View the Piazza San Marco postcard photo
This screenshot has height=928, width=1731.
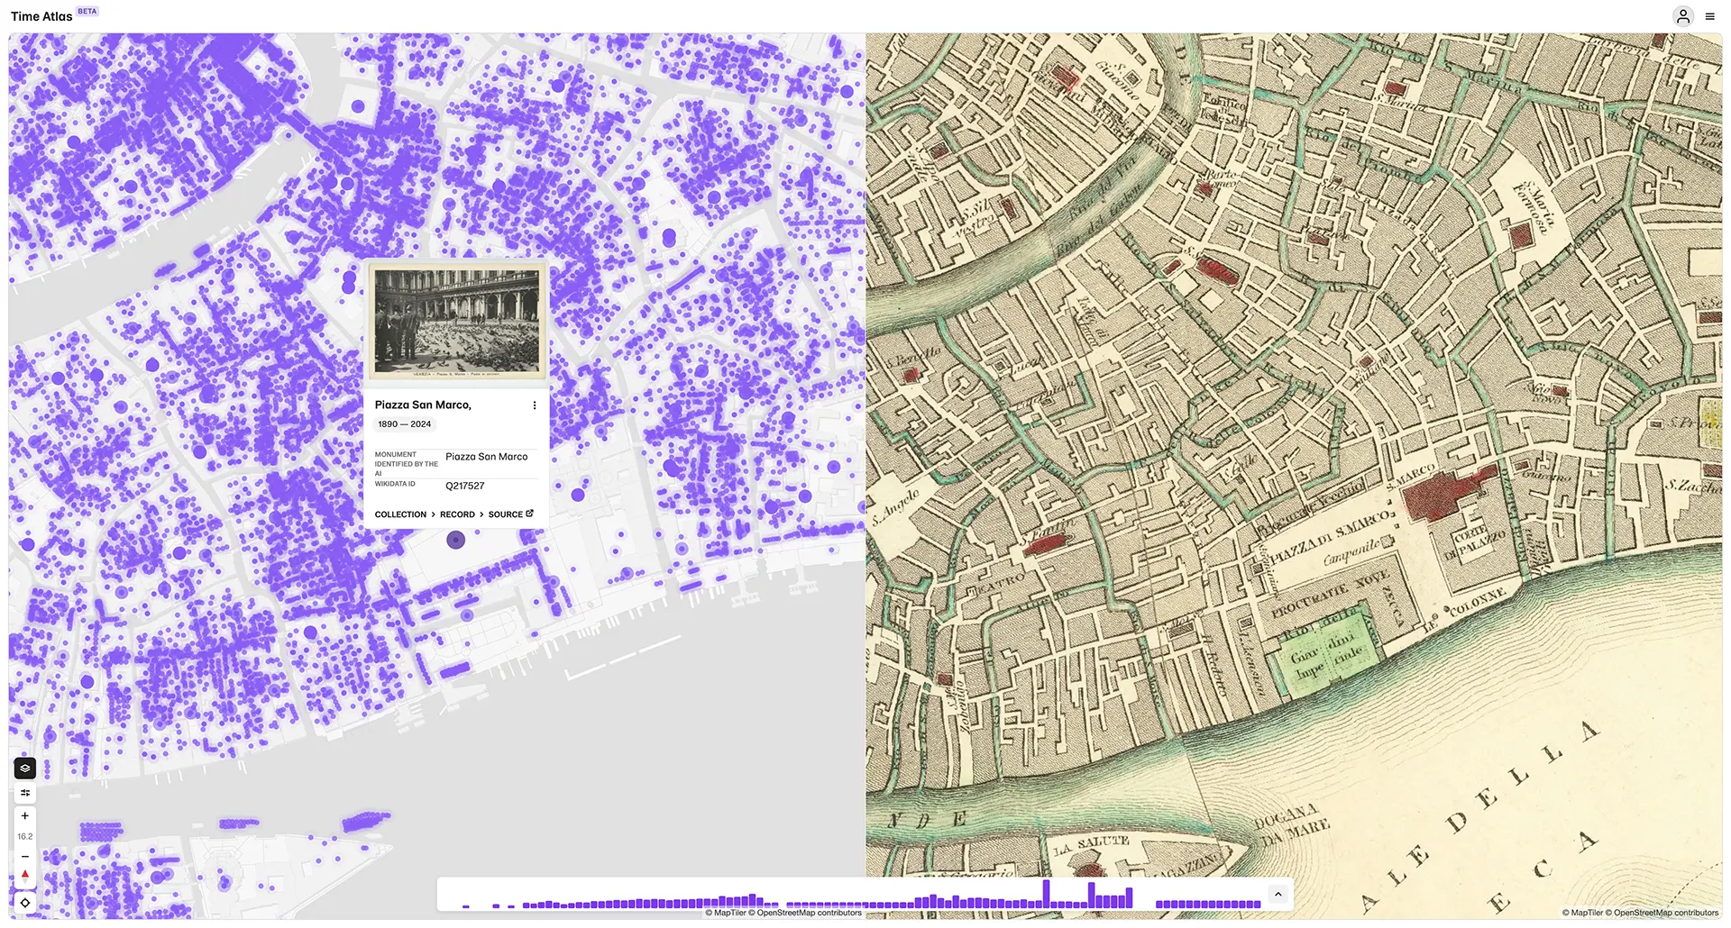click(457, 323)
